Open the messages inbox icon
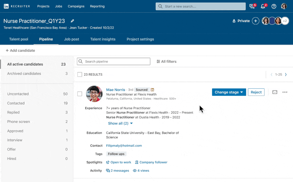 pyautogui.click(x=253, y=6)
